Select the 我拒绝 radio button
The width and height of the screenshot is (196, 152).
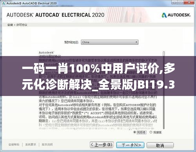coord(134,132)
